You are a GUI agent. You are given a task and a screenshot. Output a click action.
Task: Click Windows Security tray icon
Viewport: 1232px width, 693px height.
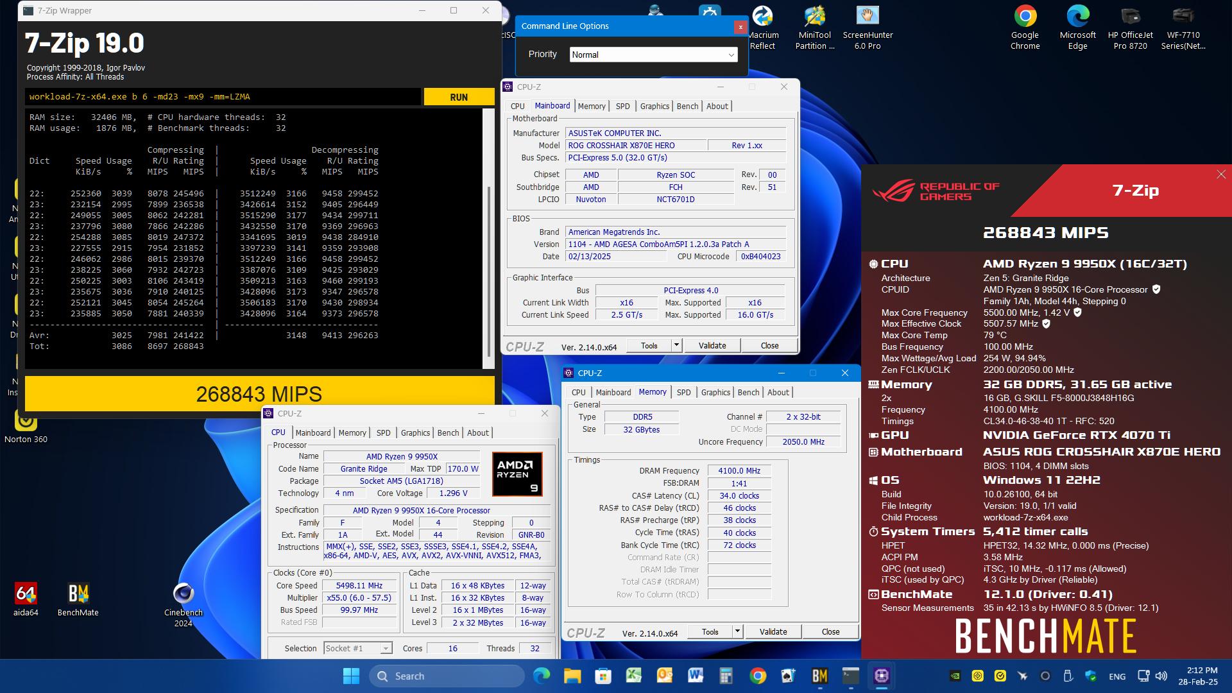click(x=1090, y=676)
